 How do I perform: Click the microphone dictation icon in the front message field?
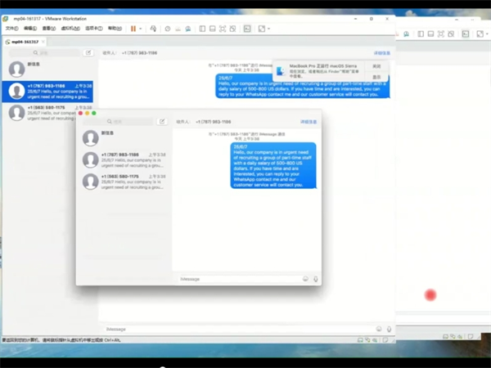[316, 279]
